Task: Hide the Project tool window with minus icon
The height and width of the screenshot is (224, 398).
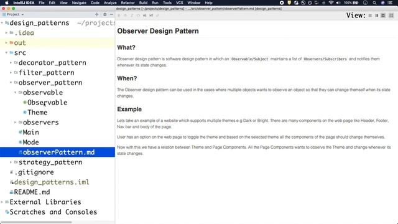Action: click(111, 14)
